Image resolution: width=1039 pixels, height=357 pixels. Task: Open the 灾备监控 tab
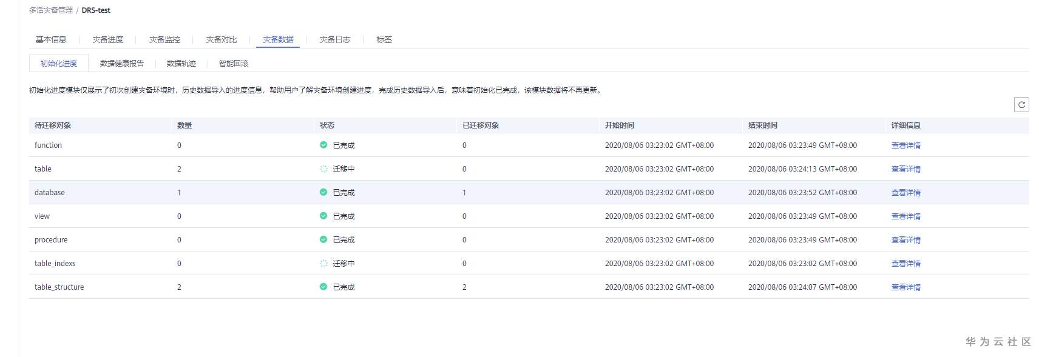point(164,39)
